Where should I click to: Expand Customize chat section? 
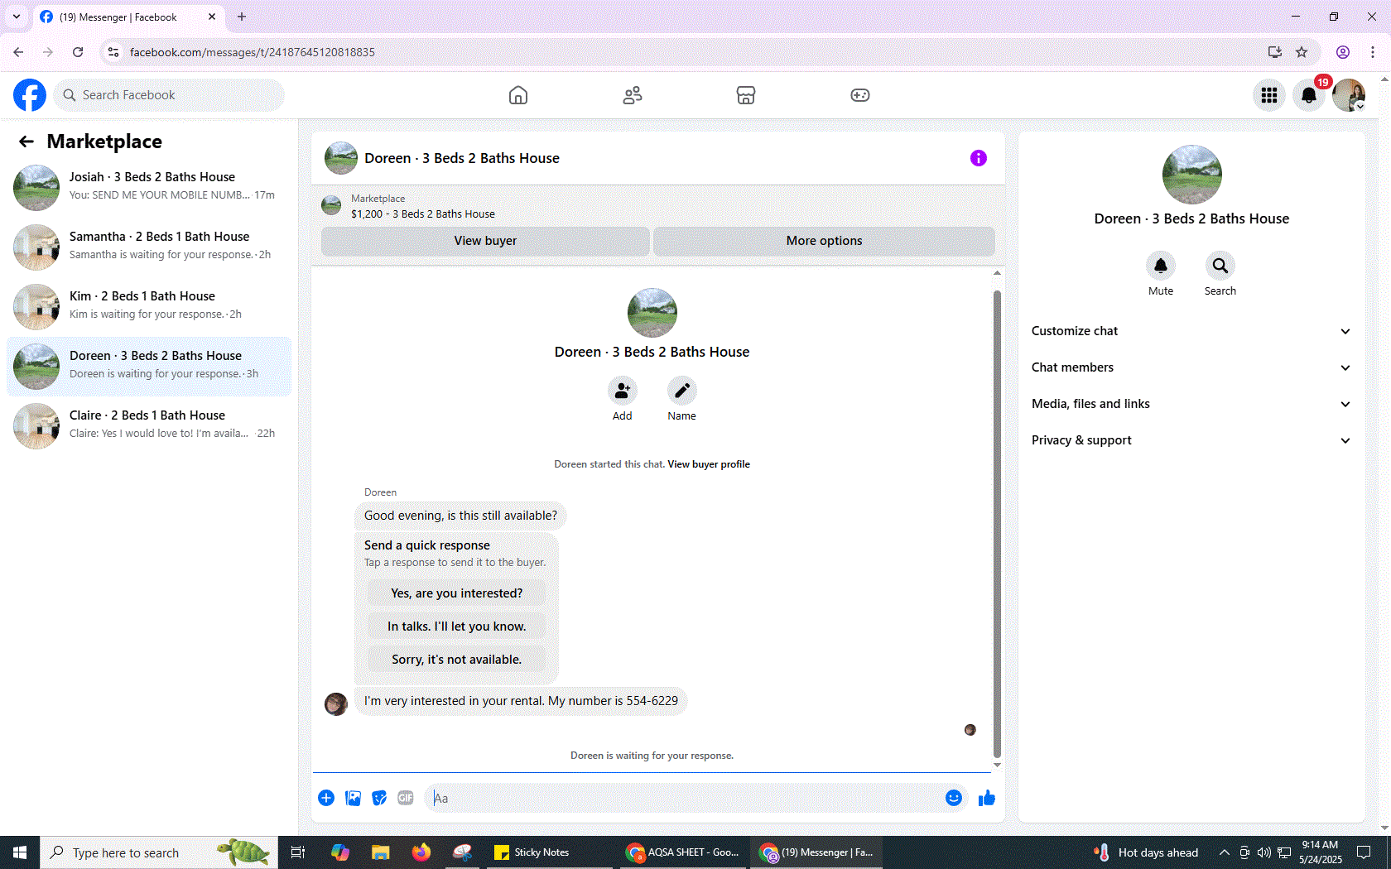(1191, 331)
